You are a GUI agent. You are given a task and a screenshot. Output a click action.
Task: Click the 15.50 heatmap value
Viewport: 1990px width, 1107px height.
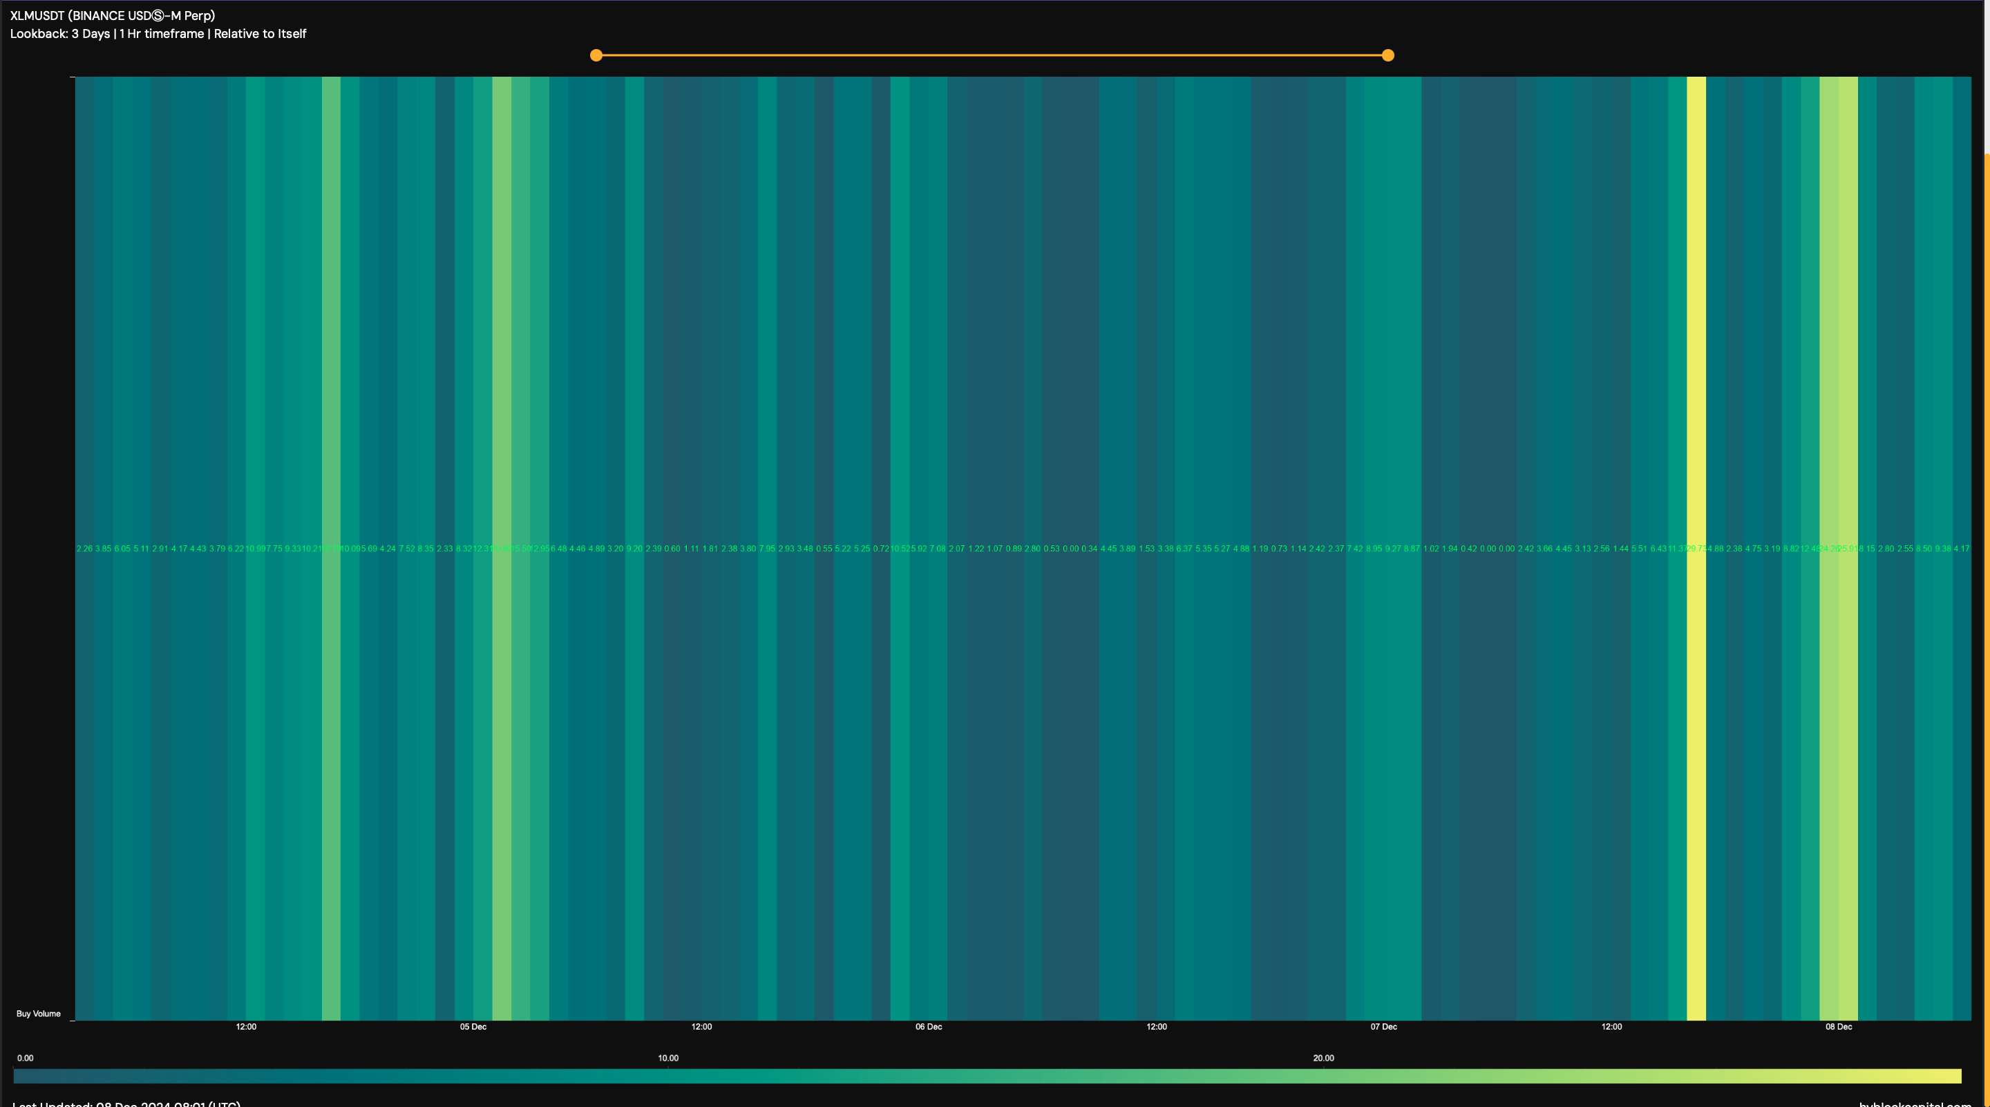pos(521,549)
